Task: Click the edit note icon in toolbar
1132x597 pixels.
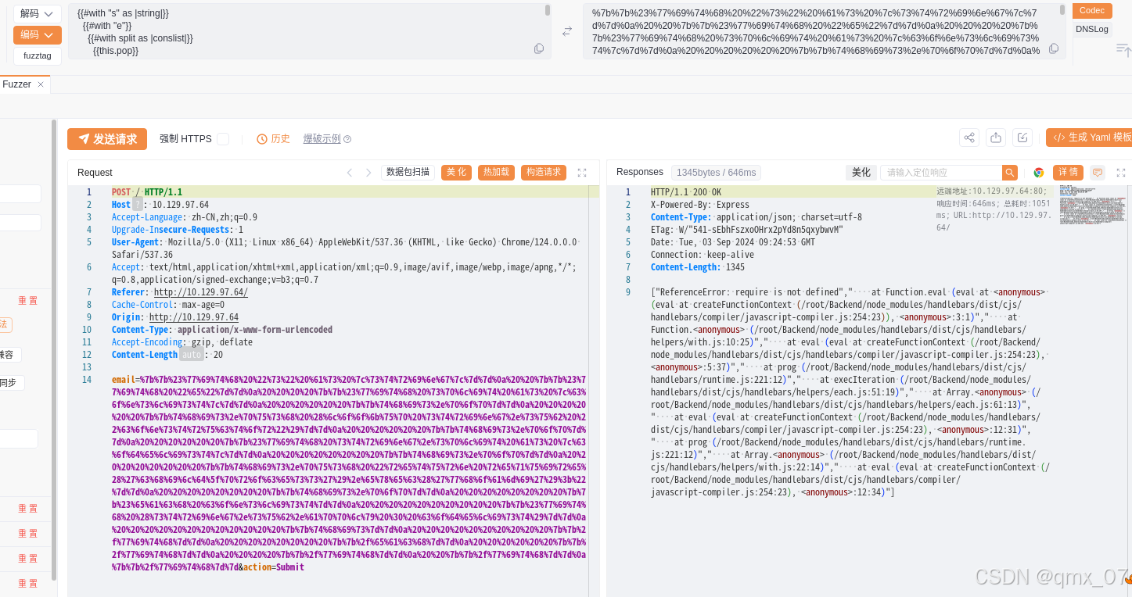Action: coord(1022,138)
